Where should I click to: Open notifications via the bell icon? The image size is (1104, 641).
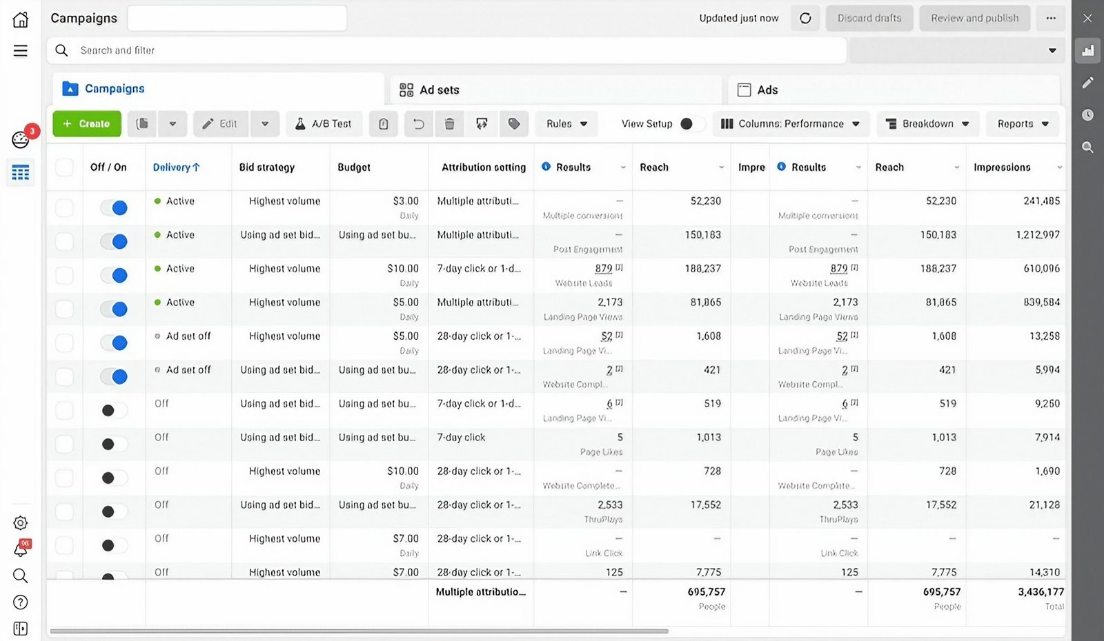(x=20, y=549)
